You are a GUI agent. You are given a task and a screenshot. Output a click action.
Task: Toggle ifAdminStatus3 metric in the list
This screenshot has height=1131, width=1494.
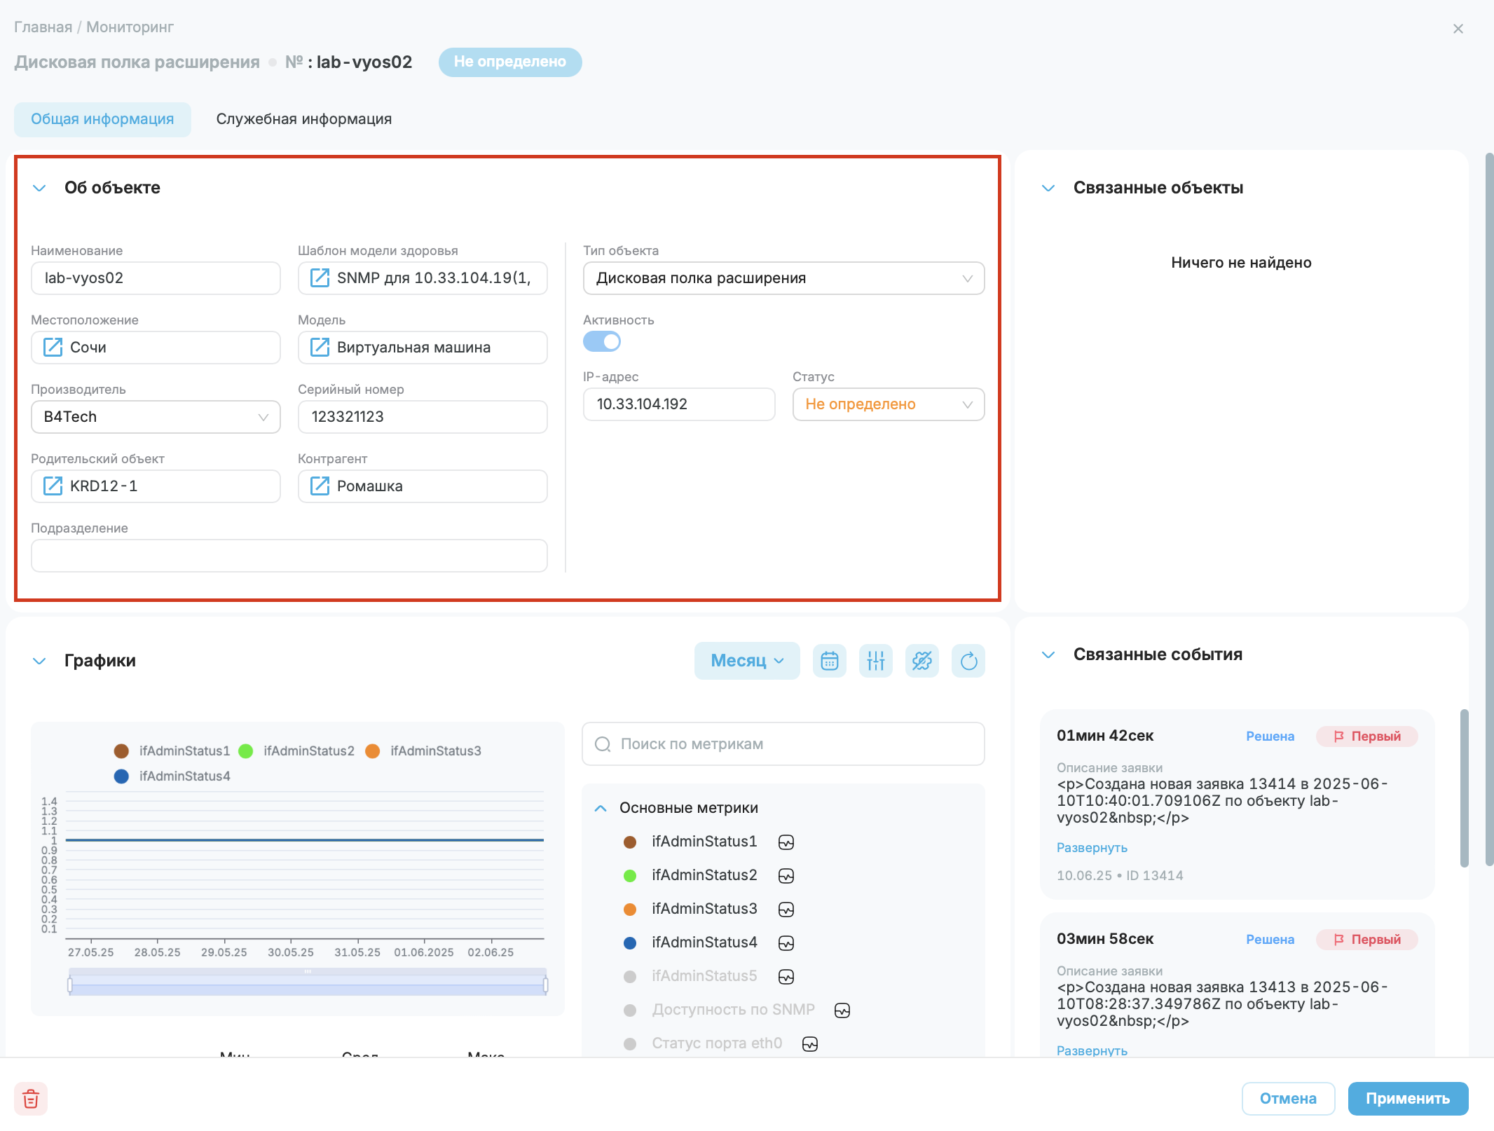pyautogui.click(x=690, y=909)
